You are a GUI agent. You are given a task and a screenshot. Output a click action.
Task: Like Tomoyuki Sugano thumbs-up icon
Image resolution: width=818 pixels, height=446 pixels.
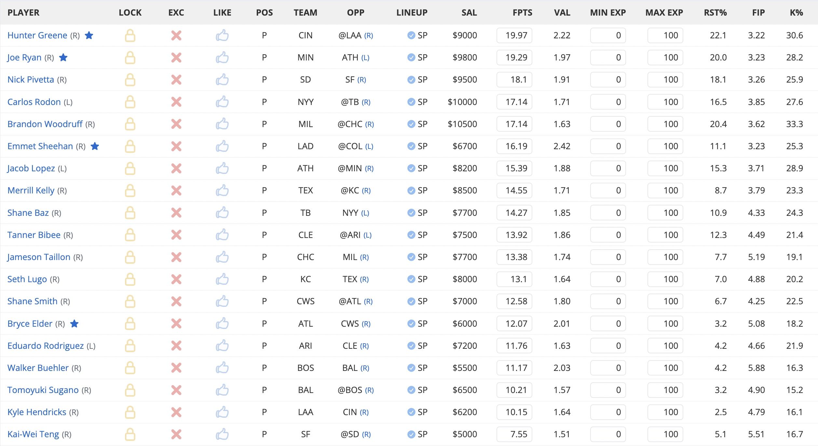tap(222, 390)
